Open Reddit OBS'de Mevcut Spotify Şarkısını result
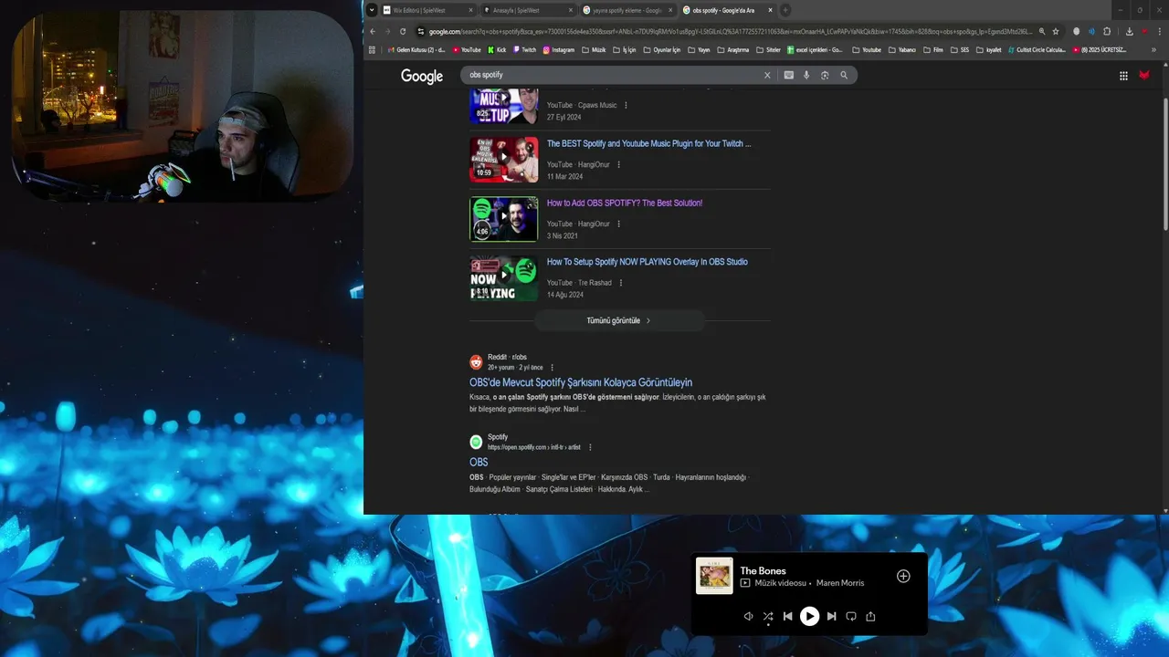The height and width of the screenshot is (657, 1169). tap(581, 383)
